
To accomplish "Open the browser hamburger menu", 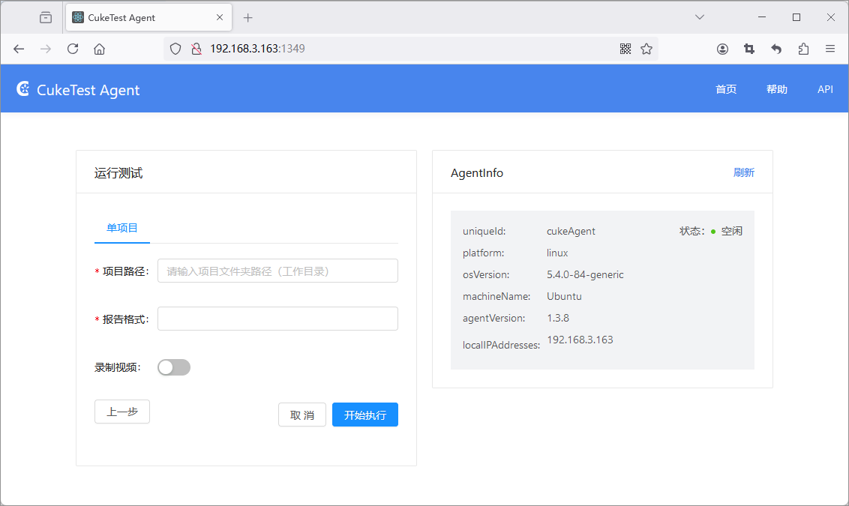I will (830, 49).
